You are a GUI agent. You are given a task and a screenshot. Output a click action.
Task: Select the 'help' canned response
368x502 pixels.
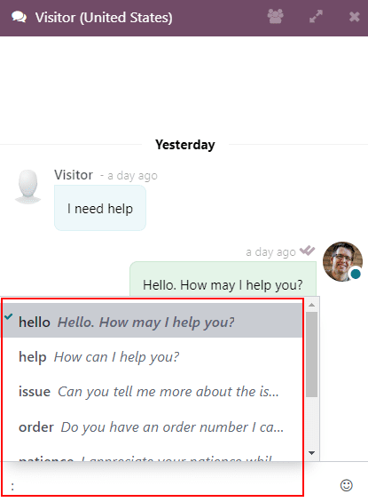click(152, 356)
